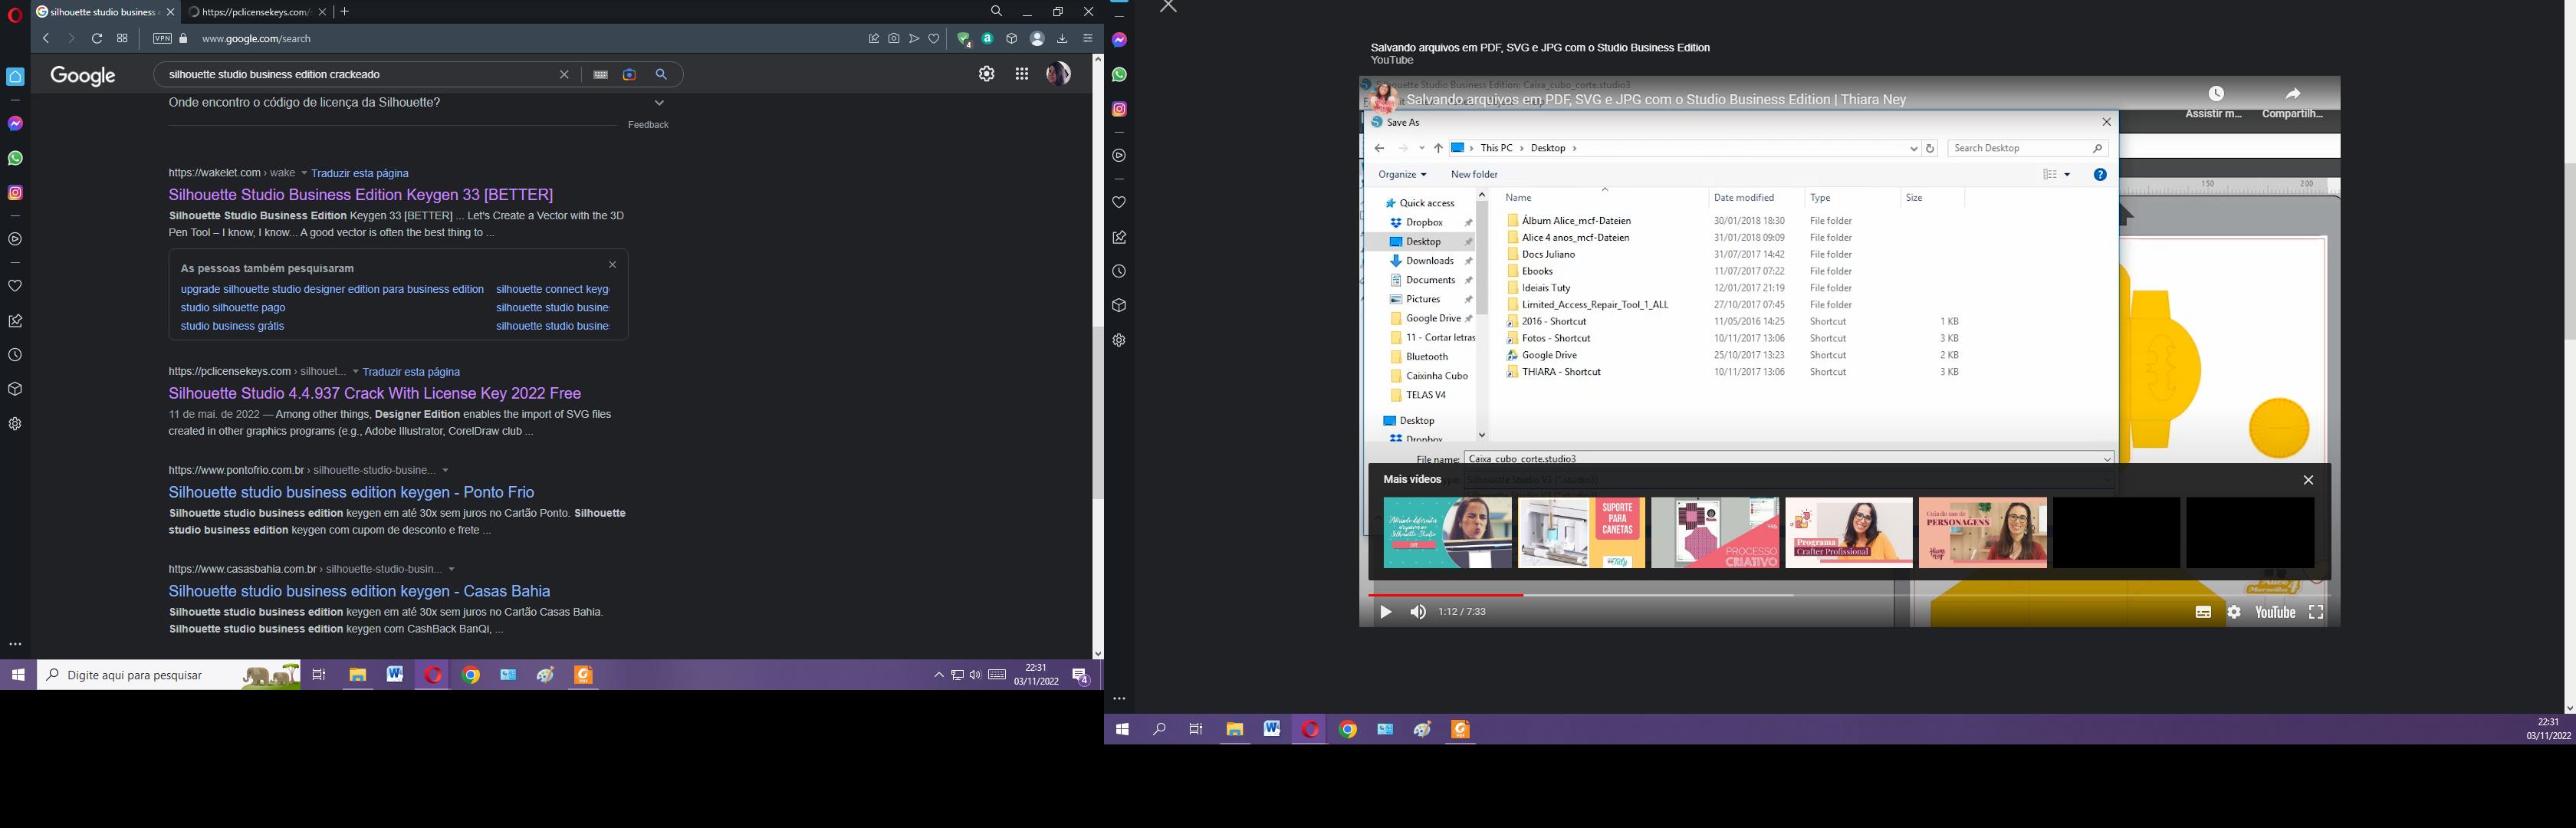Expand 'Onde encontro o código de licença' question

pos(659,102)
